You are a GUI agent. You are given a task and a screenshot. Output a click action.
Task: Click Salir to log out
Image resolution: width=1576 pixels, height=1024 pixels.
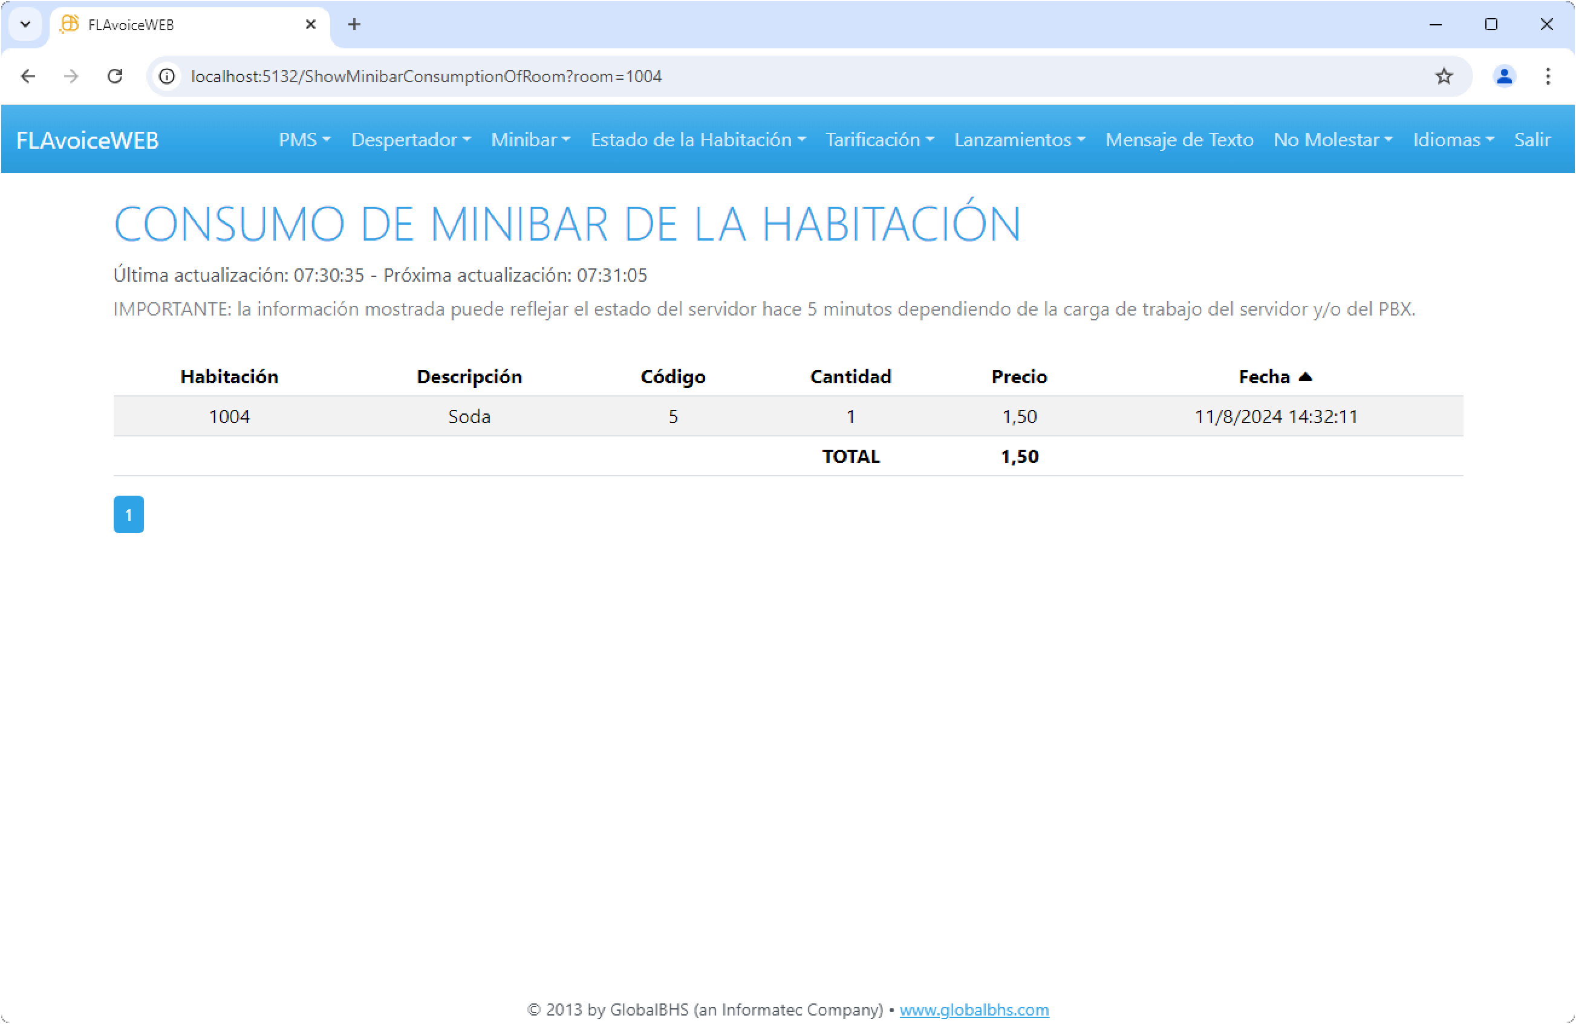point(1532,140)
